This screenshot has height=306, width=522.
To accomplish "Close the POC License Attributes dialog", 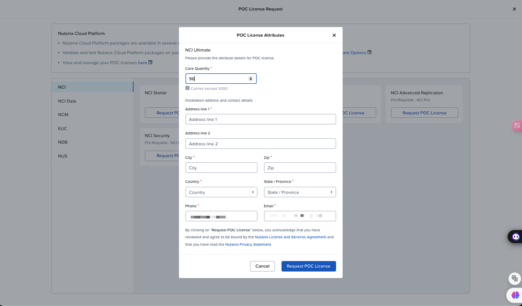I will [334, 35].
